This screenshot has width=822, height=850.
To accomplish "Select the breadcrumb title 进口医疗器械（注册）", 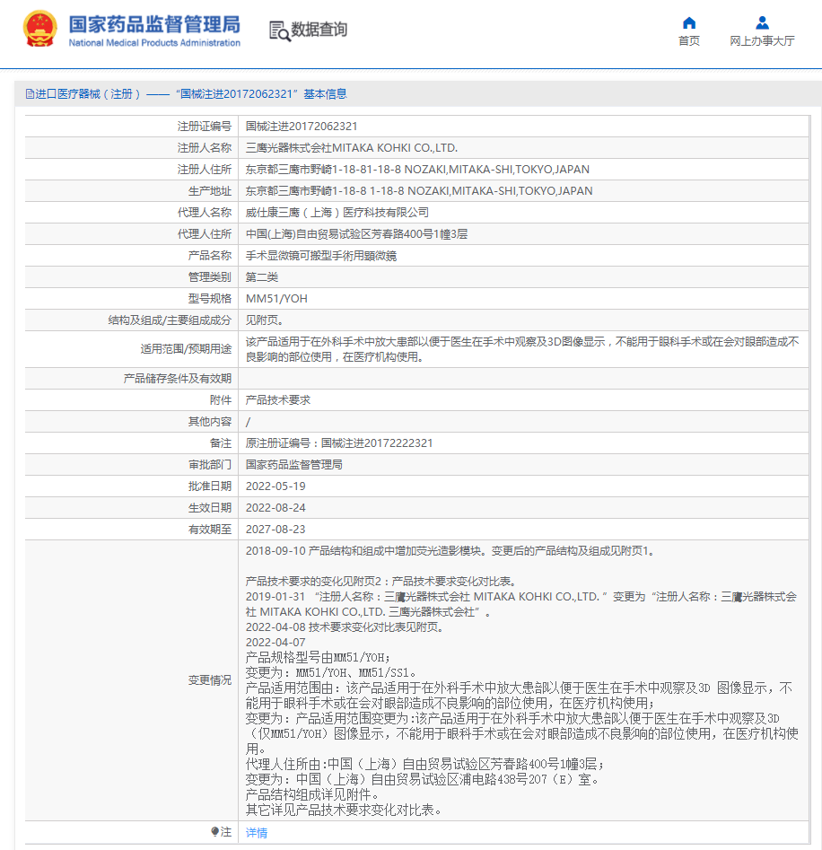I will 88,94.
